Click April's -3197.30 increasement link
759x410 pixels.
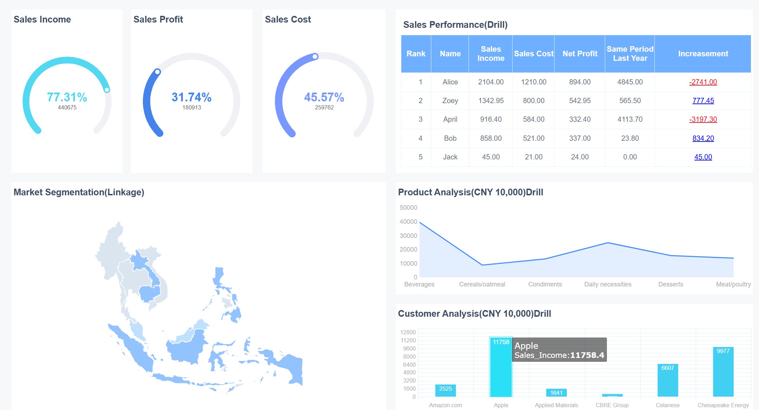[x=703, y=119]
